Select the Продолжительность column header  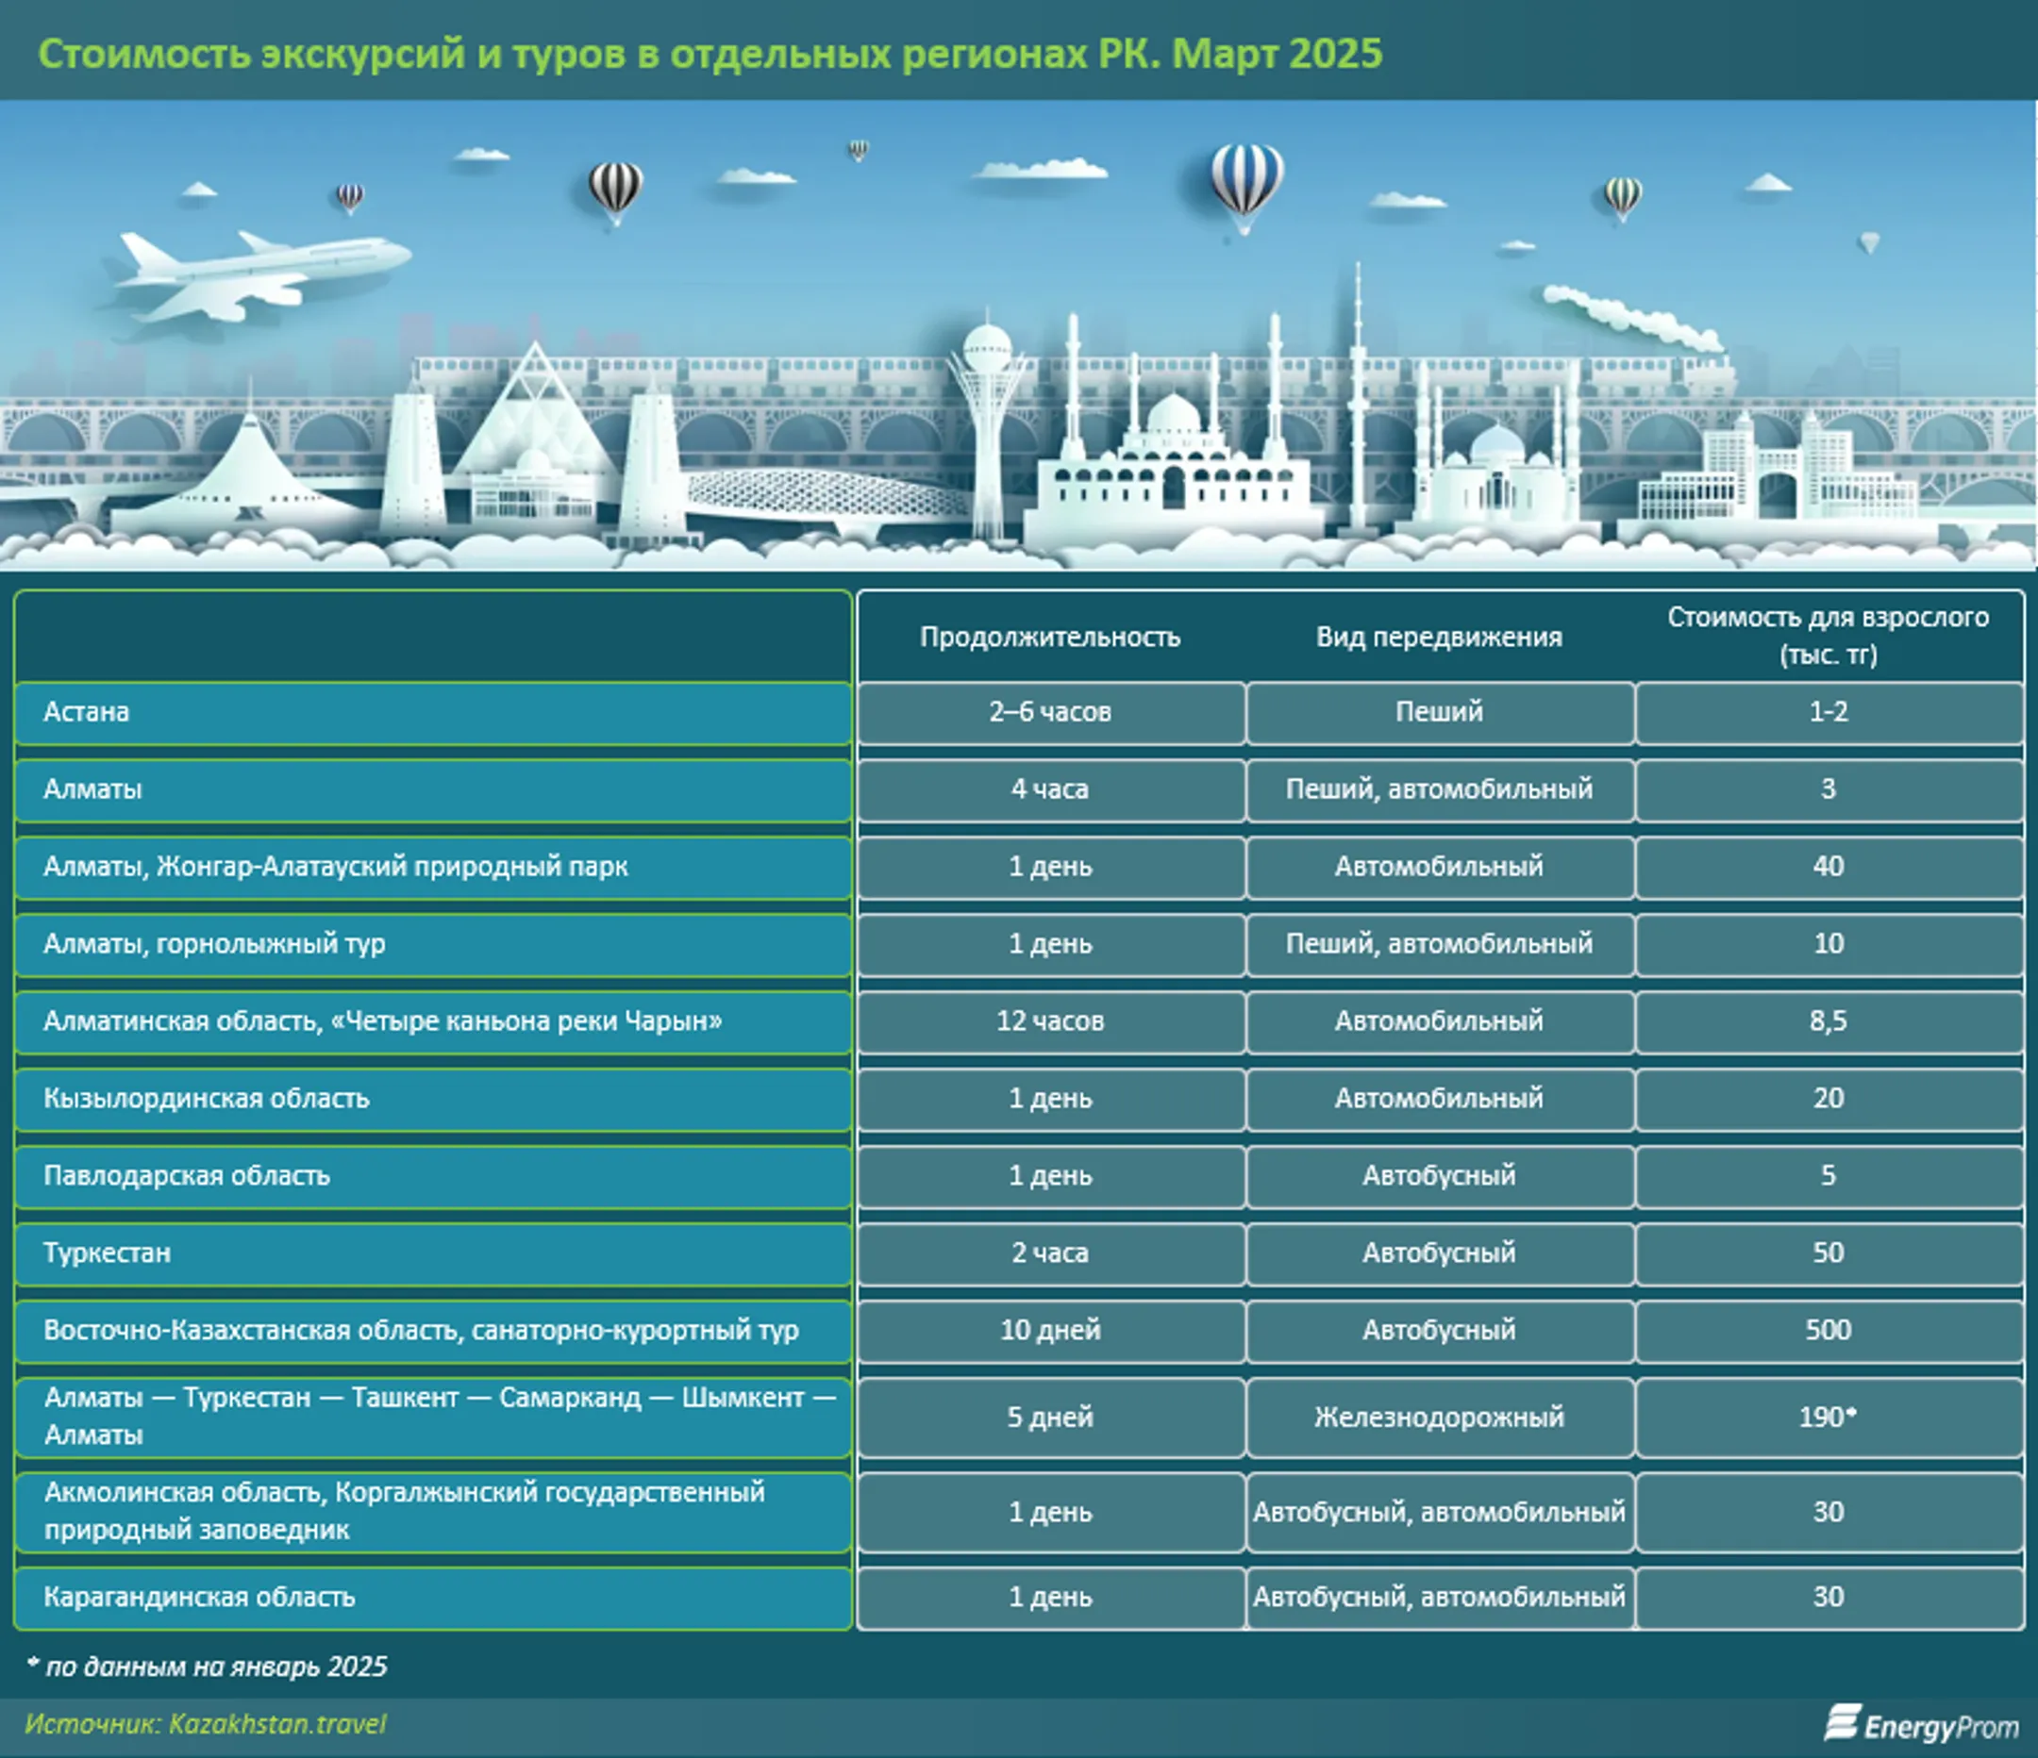1049,638
